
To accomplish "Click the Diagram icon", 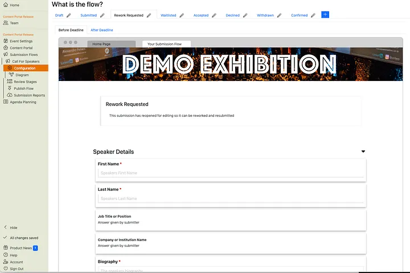I will [11, 75].
